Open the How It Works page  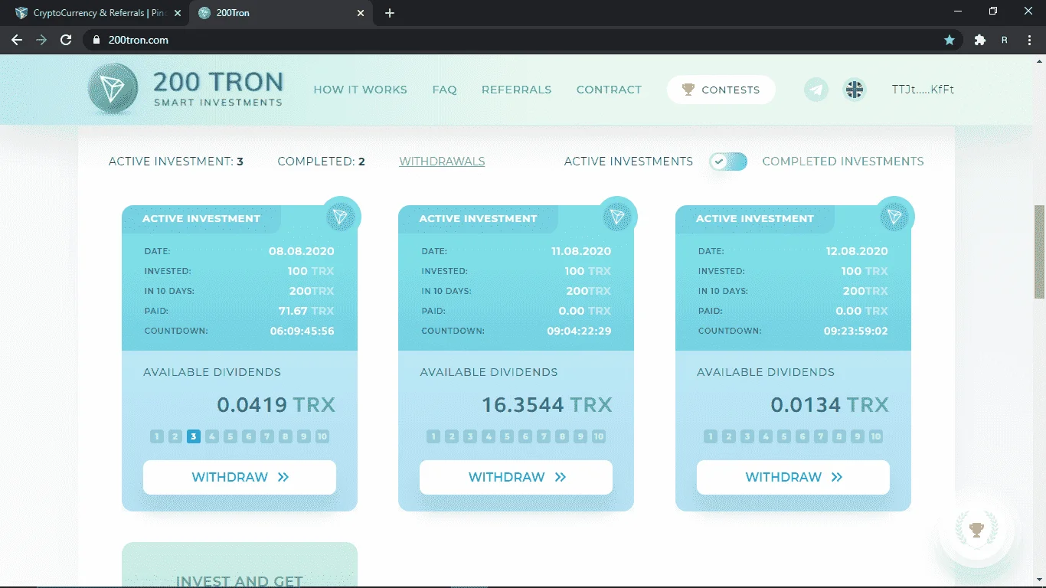pos(360,90)
